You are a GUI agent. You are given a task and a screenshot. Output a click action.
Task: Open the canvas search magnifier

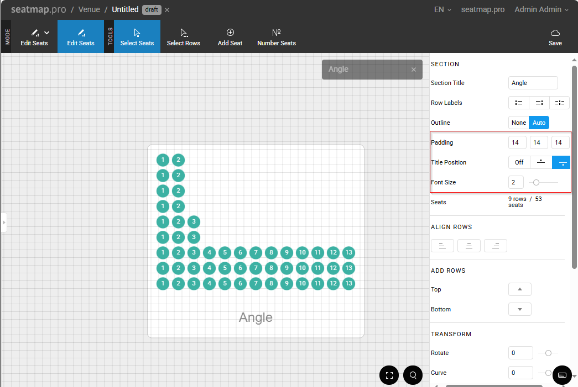pos(413,375)
